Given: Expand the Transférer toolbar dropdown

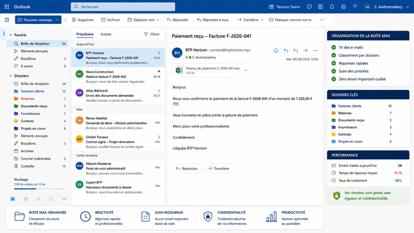Looking at the screenshot, I should click(262, 20).
